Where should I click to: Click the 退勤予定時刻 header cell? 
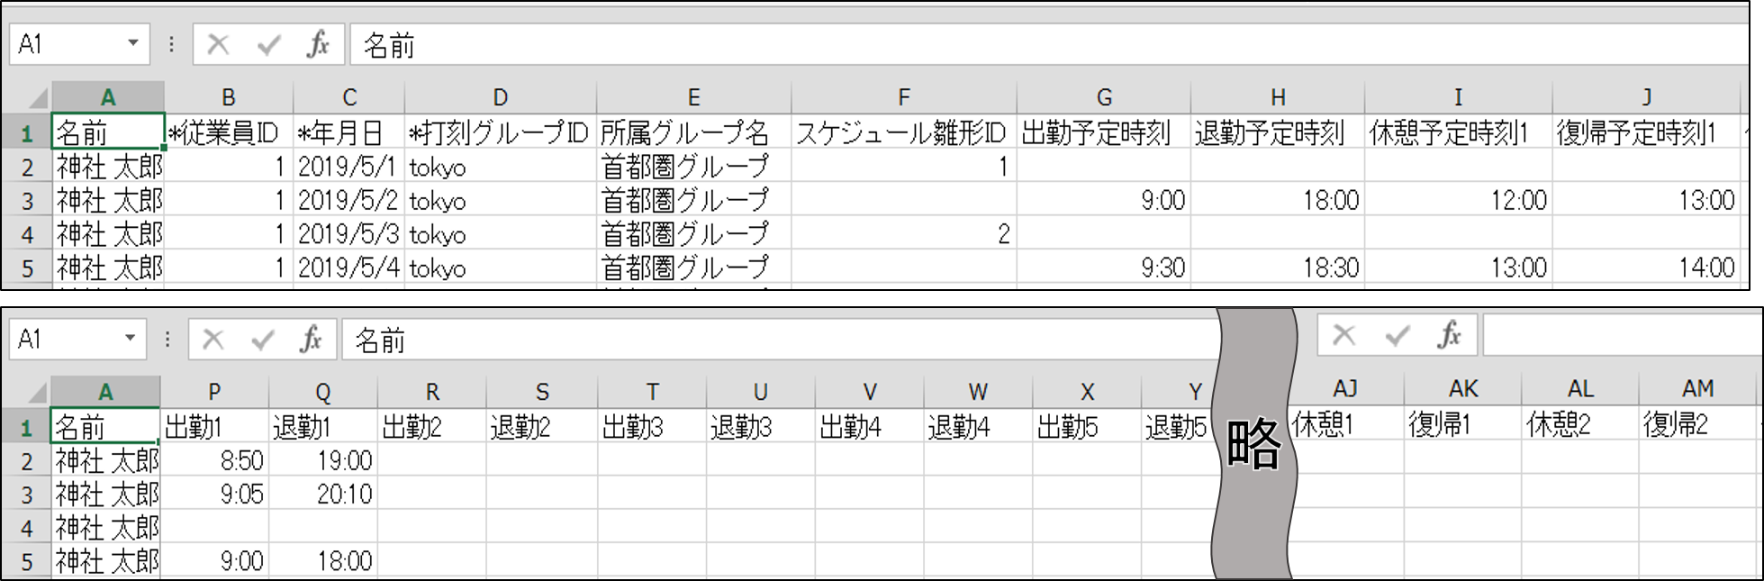coord(1278,132)
